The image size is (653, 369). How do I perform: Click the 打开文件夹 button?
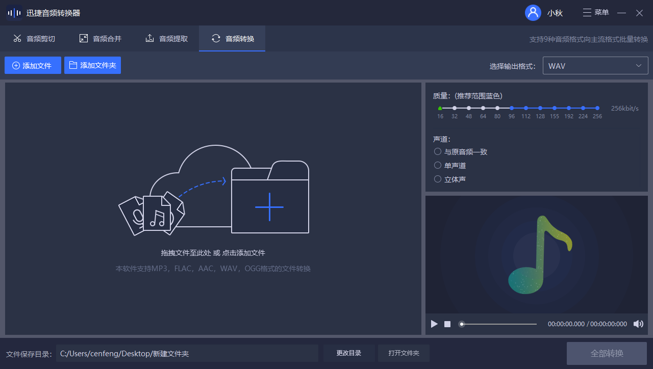tap(404, 353)
